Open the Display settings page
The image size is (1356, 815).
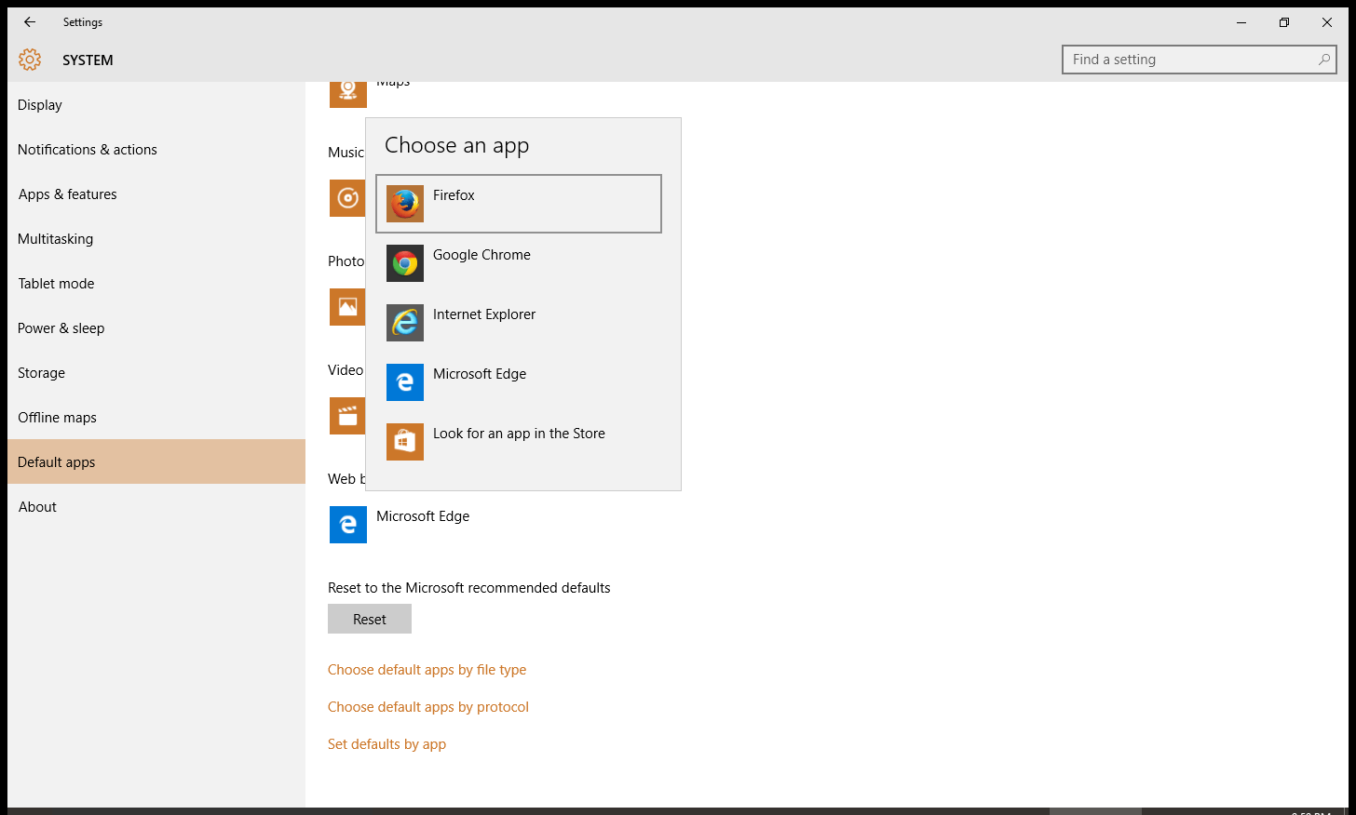pyautogui.click(x=156, y=105)
